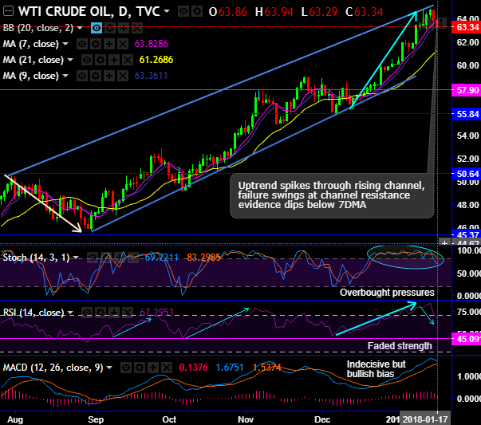This screenshot has width=481, height=425.
Task: Toggle visibility eye next to WTI Crude Oil title
Action: coord(183,12)
